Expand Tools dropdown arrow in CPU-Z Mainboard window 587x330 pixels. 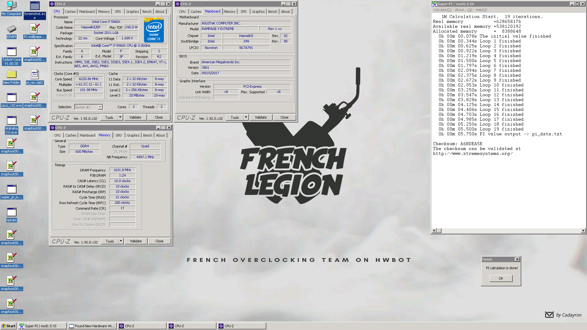[246, 117]
